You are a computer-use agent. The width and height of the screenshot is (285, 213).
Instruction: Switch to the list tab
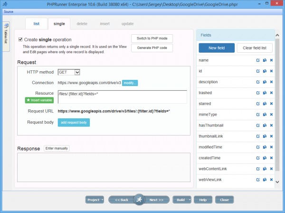[37, 24]
